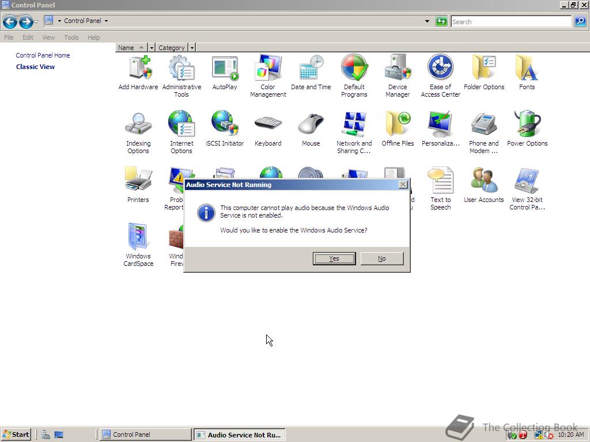Open the File menu
Screen dimensions: 590x442
(x=9, y=37)
